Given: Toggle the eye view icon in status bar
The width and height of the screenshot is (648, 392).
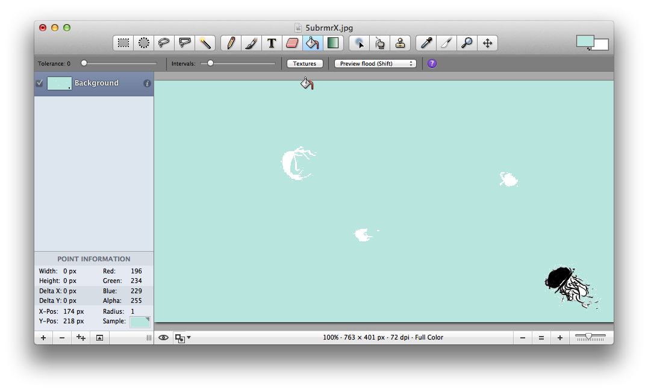Looking at the screenshot, I should 163,338.
